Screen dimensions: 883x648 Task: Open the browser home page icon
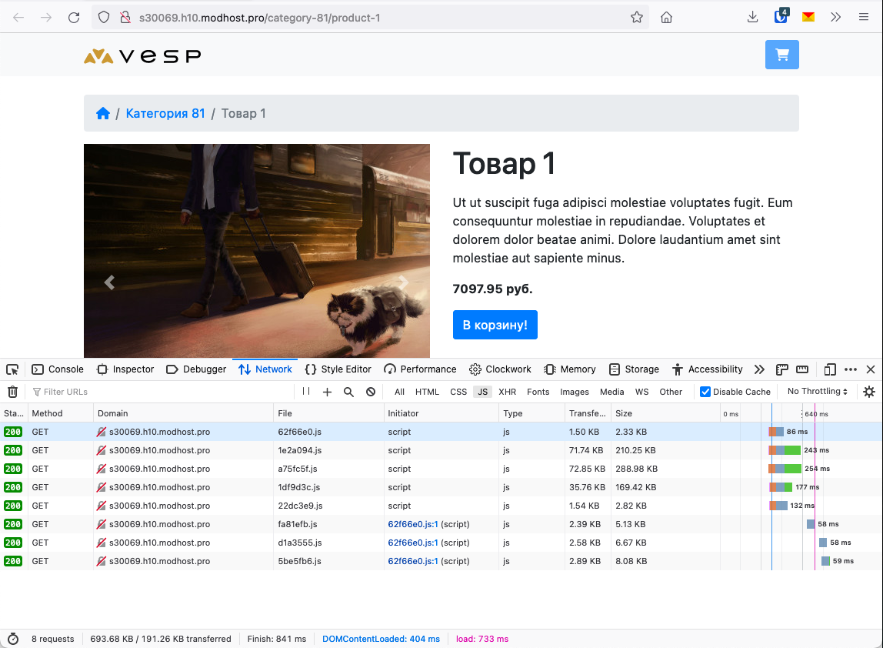666,18
